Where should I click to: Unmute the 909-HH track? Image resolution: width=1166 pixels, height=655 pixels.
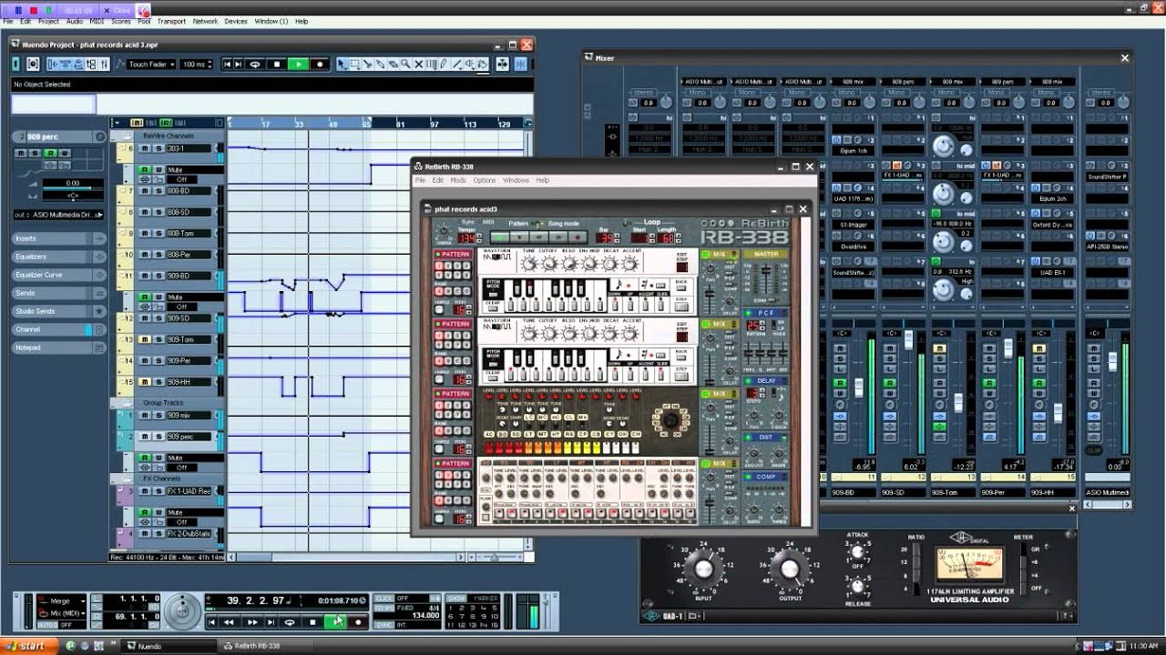click(x=144, y=382)
